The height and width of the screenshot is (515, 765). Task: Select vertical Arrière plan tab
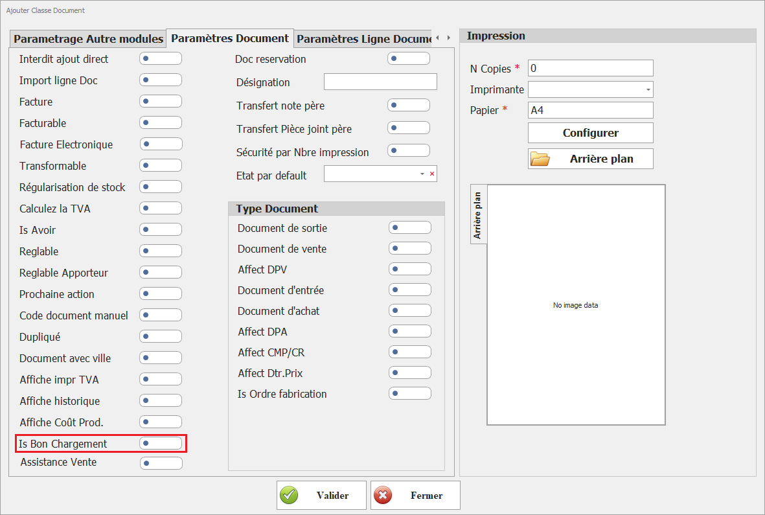[478, 214]
